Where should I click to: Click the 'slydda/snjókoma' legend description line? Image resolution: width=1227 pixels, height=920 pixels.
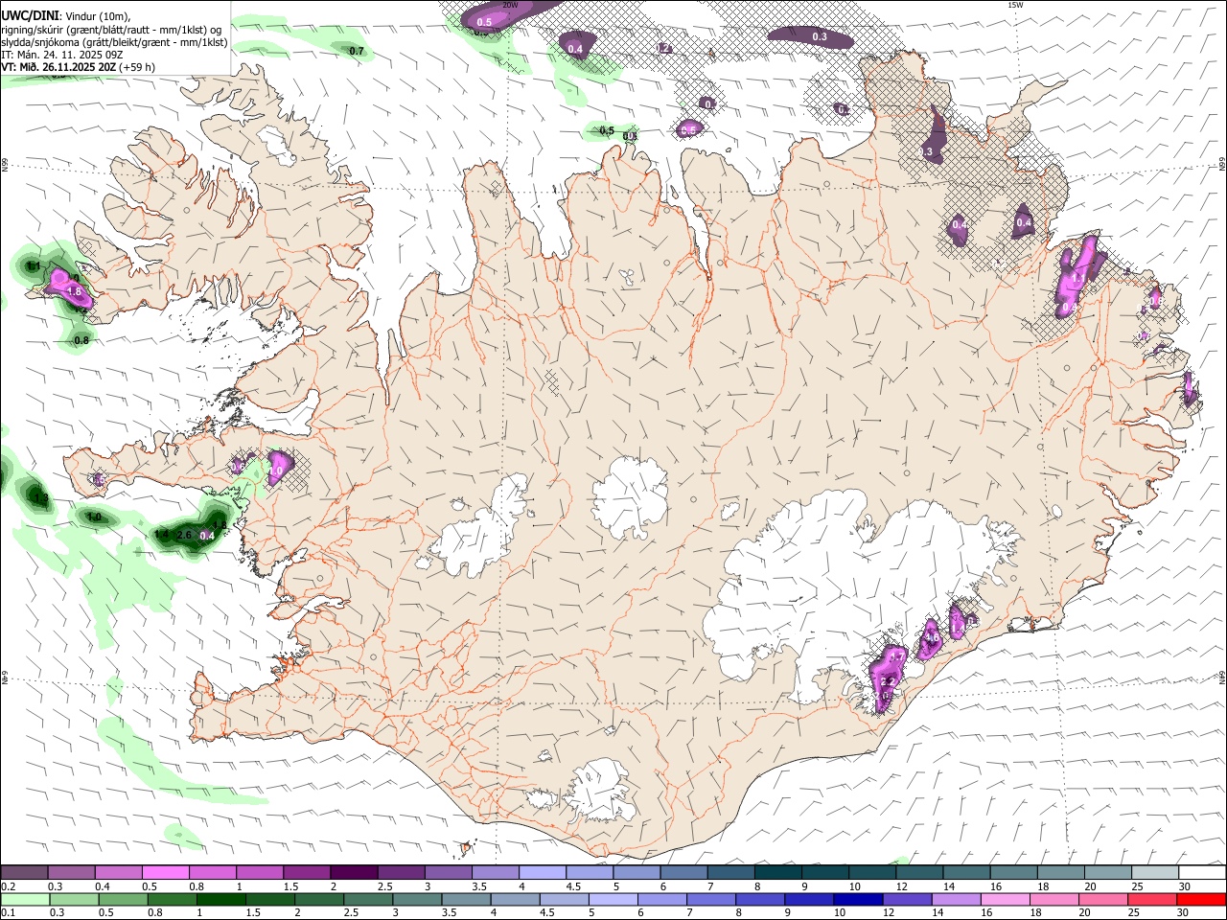(x=114, y=42)
